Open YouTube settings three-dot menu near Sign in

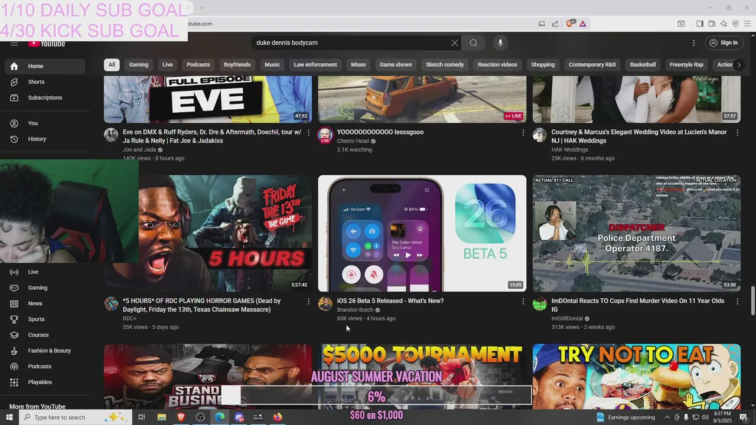coord(693,43)
